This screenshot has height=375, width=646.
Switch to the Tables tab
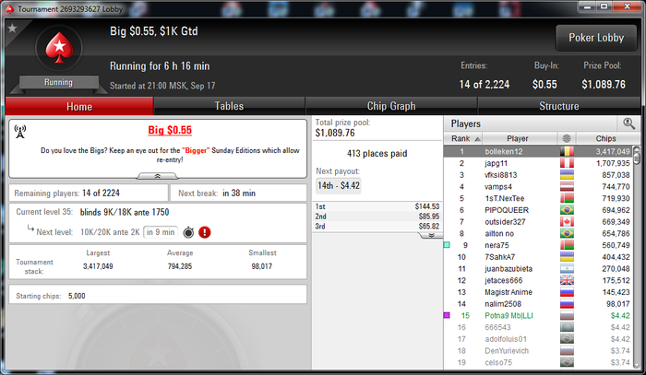point(229,106)
